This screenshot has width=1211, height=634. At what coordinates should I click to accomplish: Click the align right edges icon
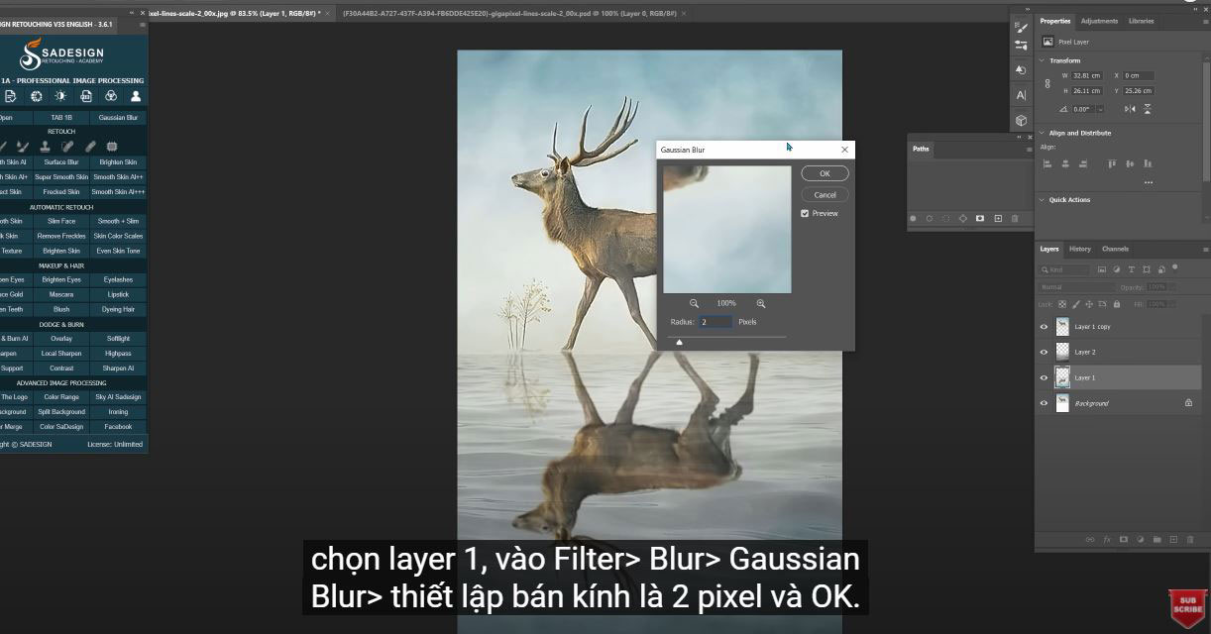point(1083,163)
